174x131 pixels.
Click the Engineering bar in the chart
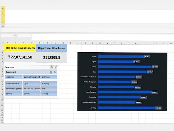pyautogui.click(x=119, y=97)
